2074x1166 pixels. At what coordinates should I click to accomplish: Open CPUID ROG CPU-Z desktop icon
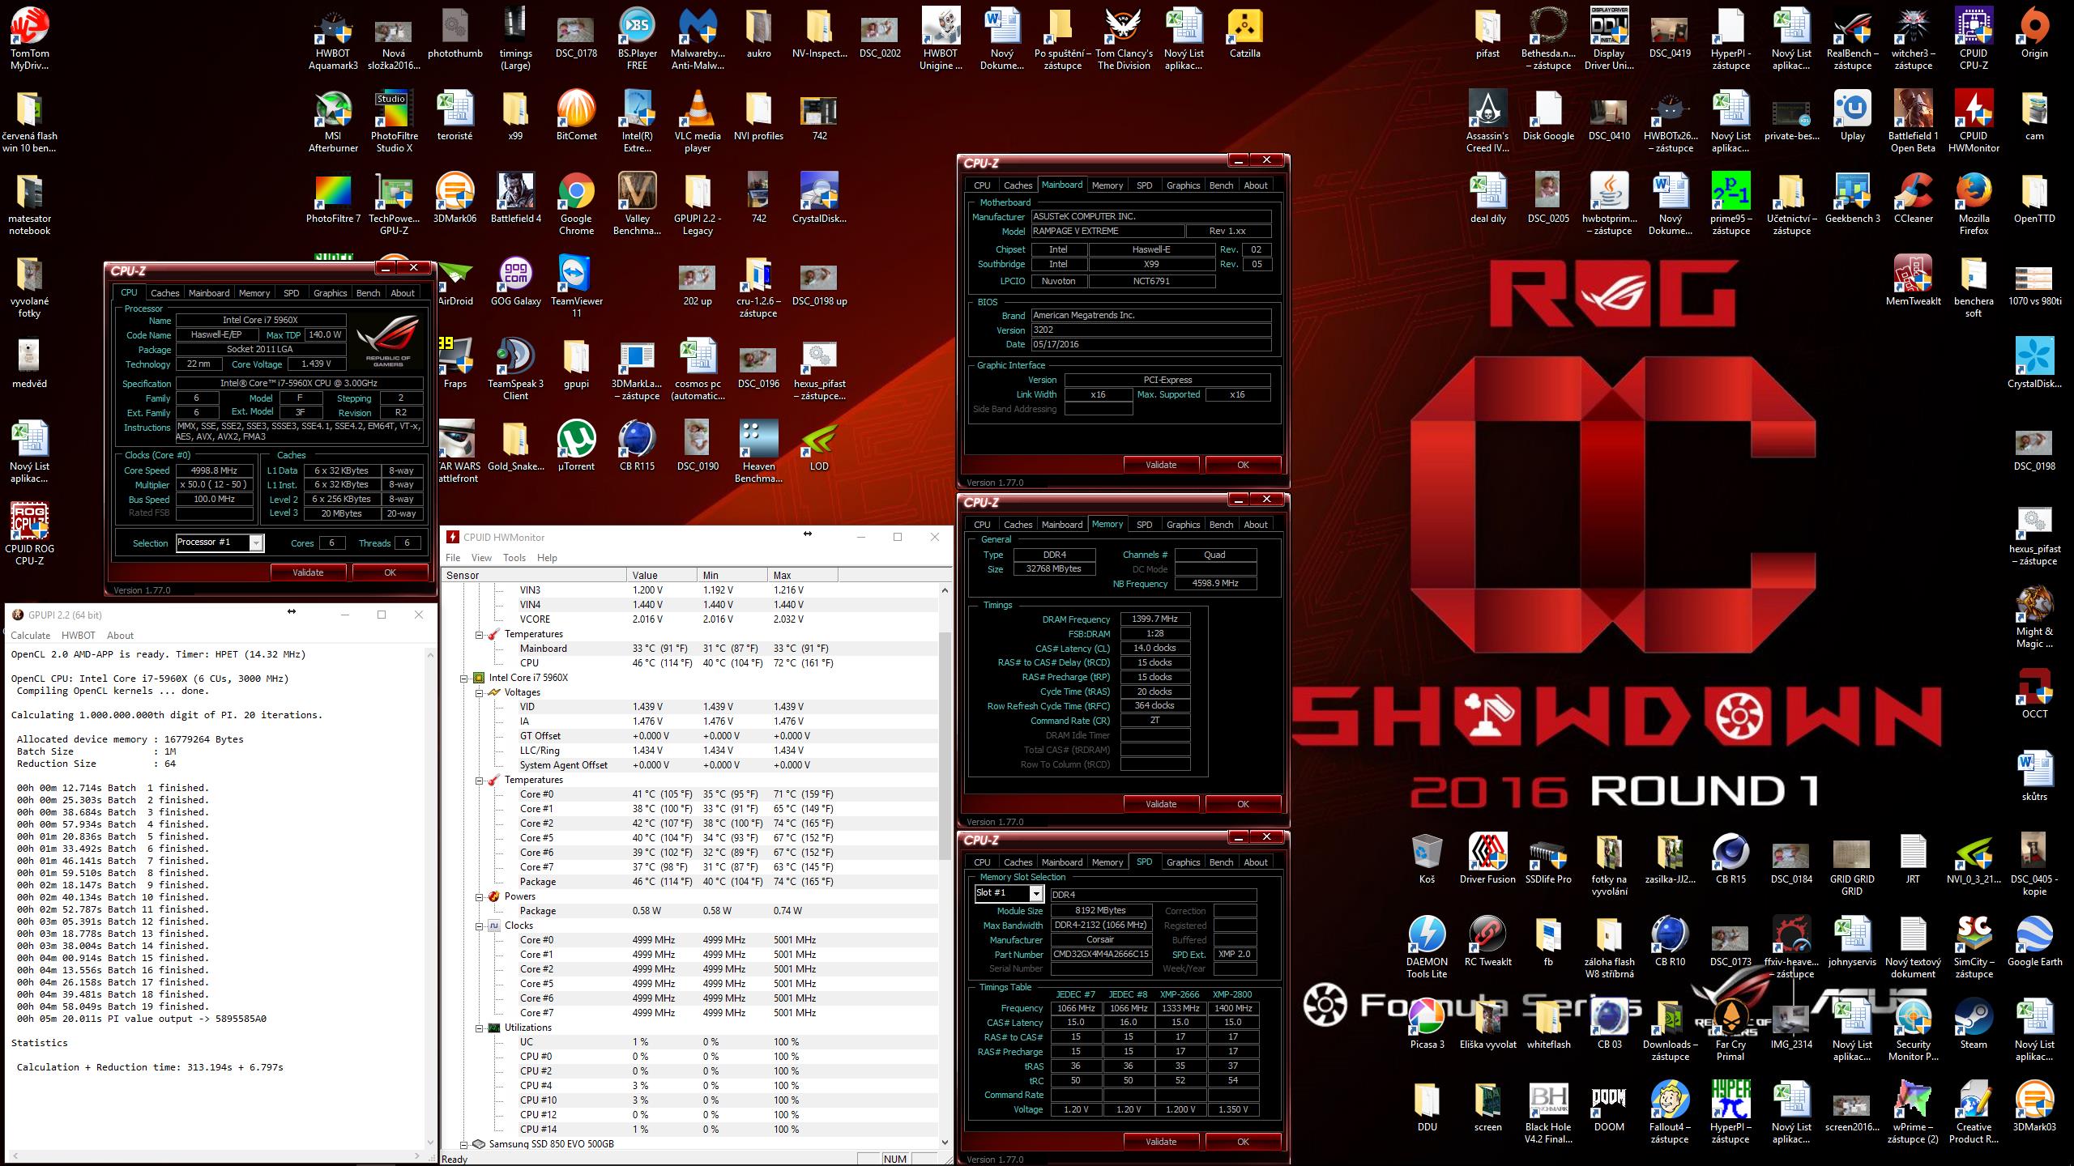click(x=29, y=534)
